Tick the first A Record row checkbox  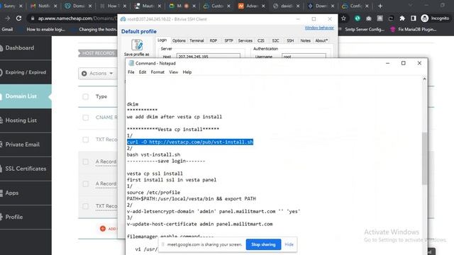(85, 161)
